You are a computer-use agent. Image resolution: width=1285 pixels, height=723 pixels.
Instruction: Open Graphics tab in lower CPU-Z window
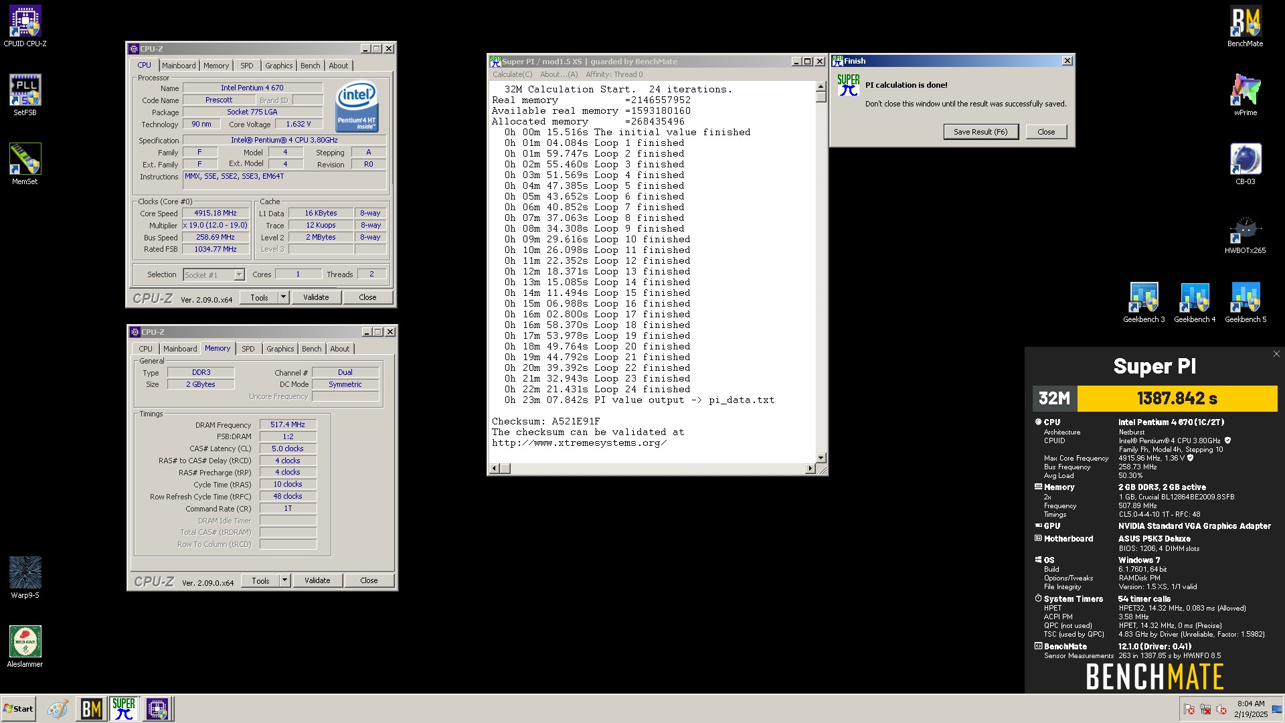[x=280, y=349]
